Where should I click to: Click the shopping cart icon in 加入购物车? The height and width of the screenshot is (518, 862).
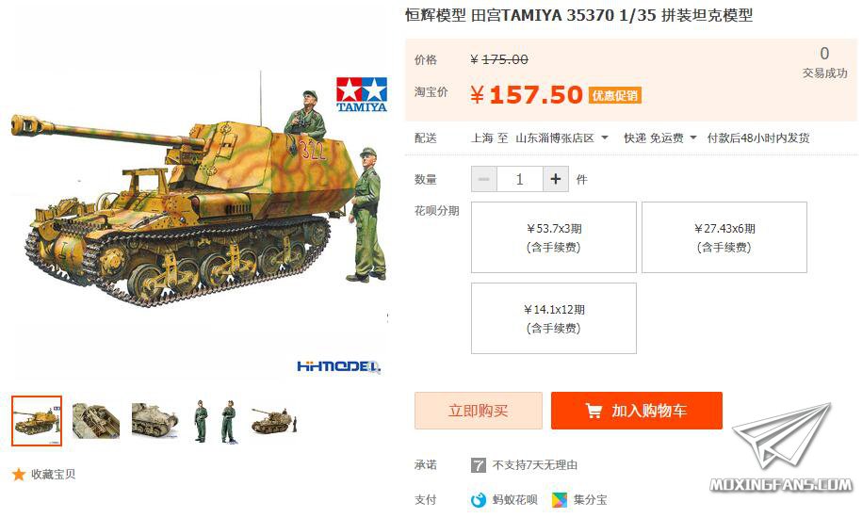click(594, 411)
